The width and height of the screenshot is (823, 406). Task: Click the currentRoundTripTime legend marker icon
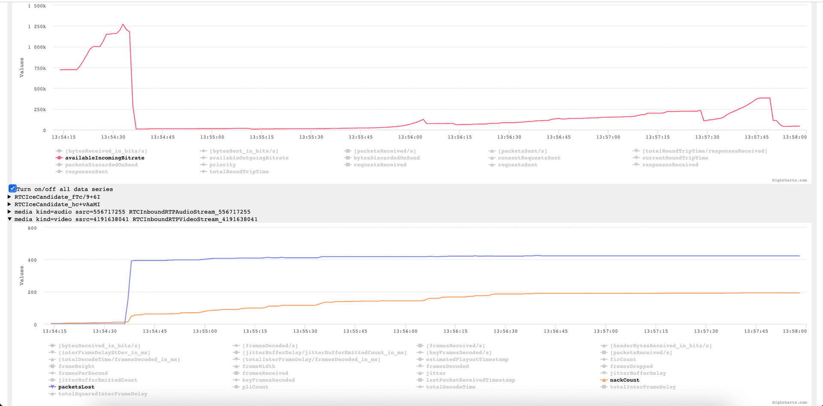tap(636, 158)
